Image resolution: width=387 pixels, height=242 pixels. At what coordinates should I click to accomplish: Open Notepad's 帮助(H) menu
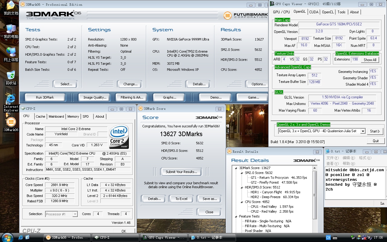pos(348,164)
